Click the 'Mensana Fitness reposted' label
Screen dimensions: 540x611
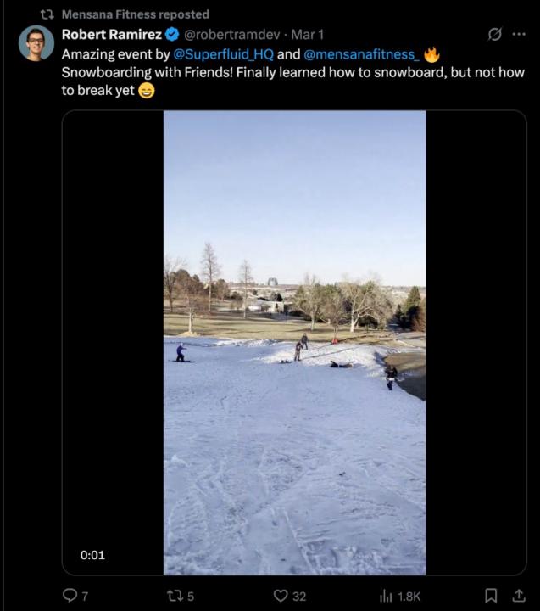coord(136,14)
